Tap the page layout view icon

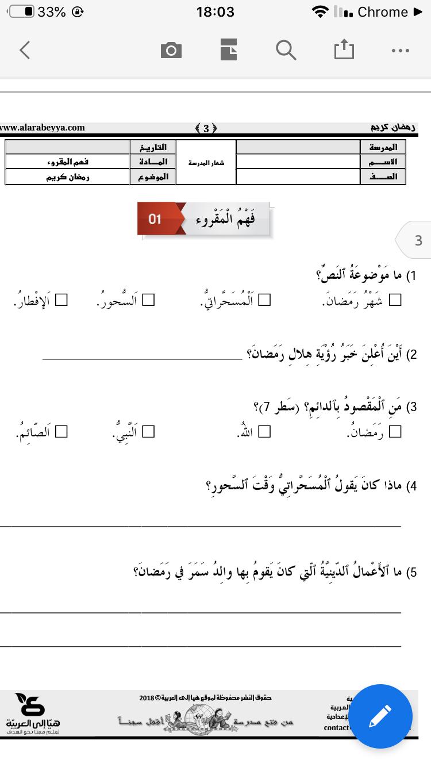229,51
